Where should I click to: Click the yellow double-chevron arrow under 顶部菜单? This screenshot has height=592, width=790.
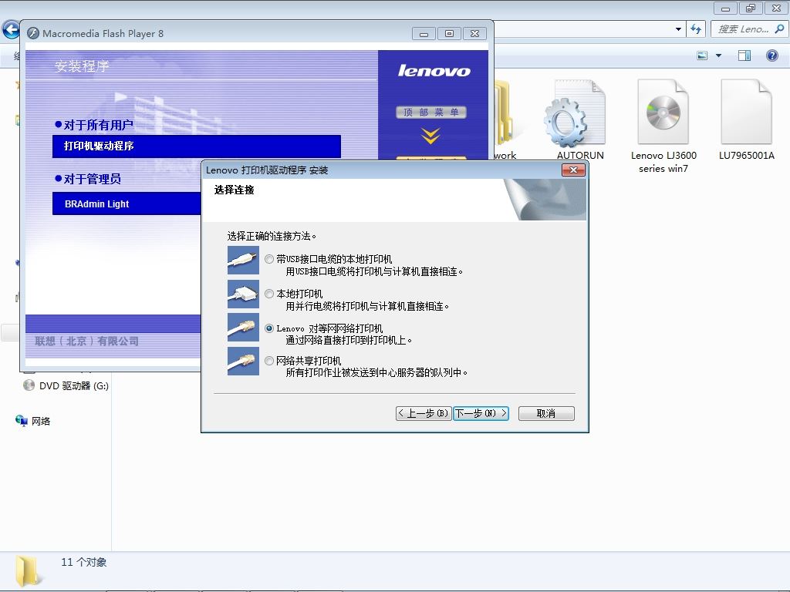coord(430,136)
